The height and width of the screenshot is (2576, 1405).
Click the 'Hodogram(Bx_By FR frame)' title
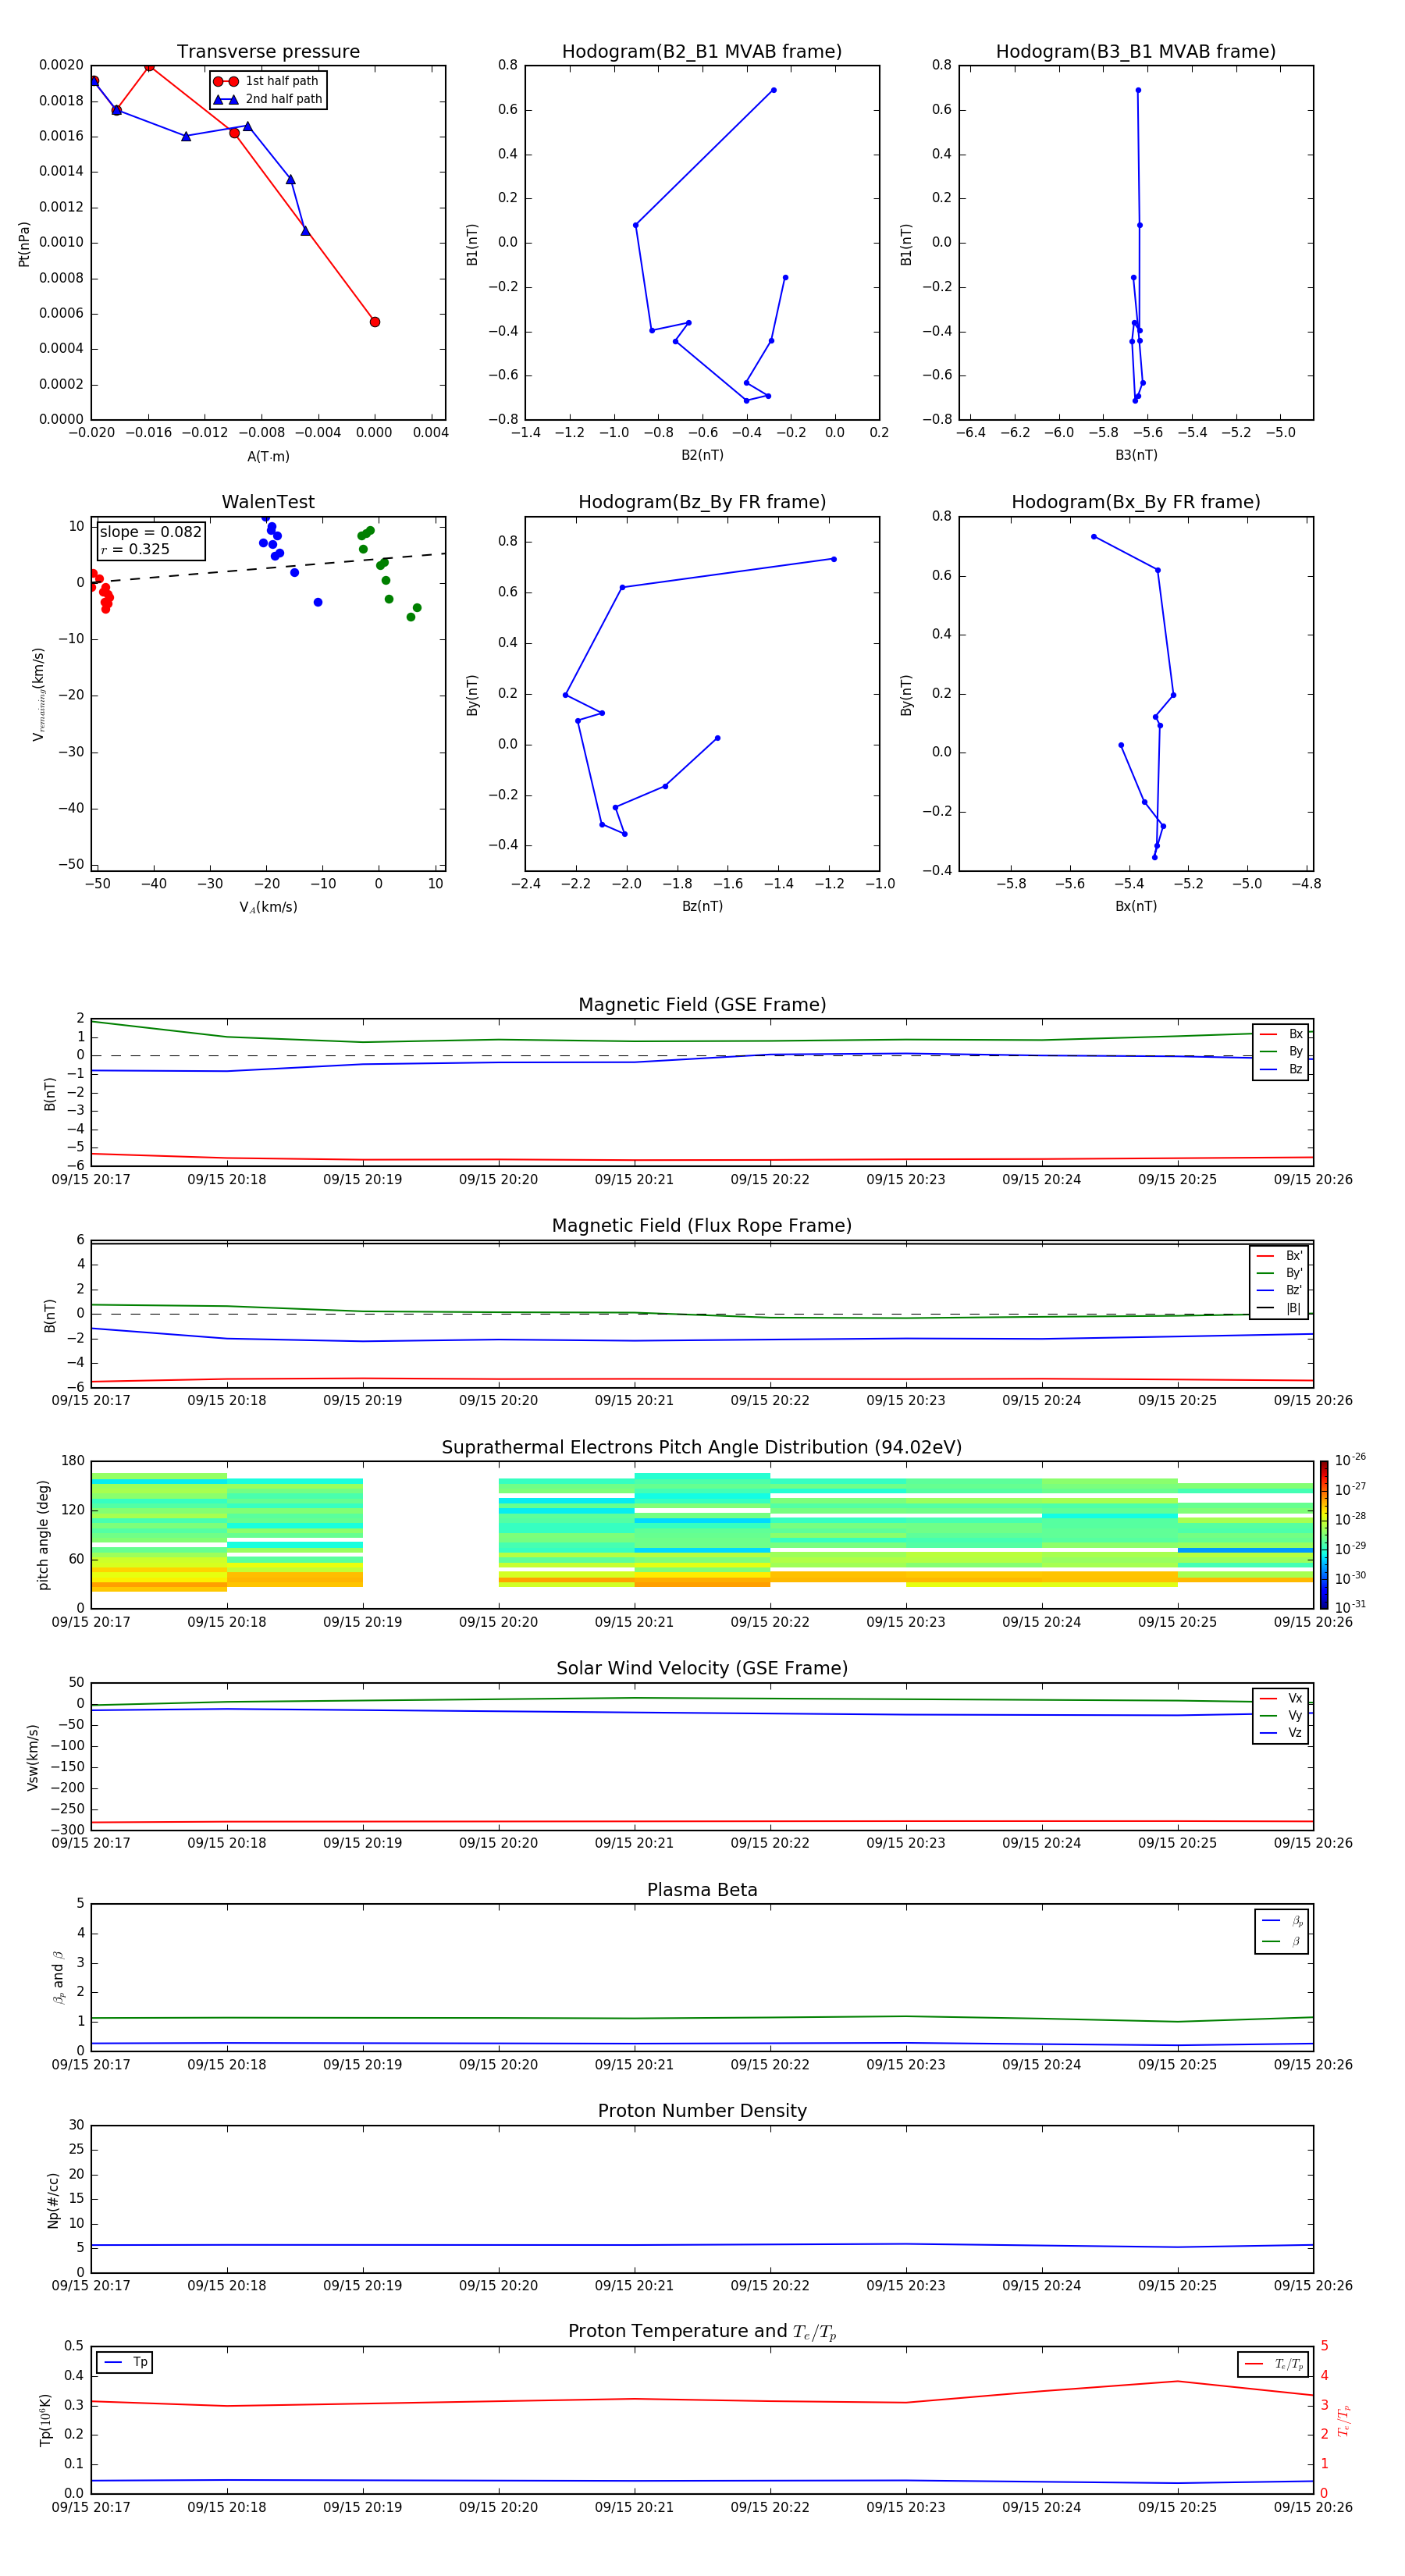tap(1136, 502)
